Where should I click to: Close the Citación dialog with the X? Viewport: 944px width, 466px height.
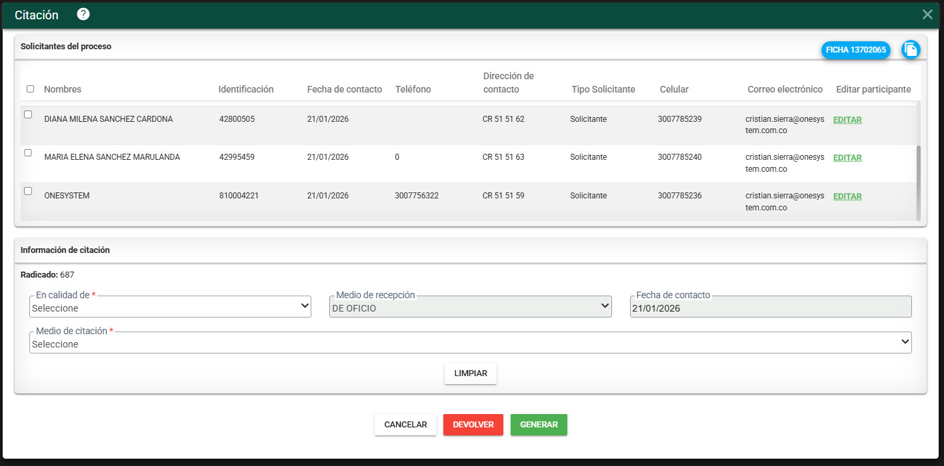[927, 15]
